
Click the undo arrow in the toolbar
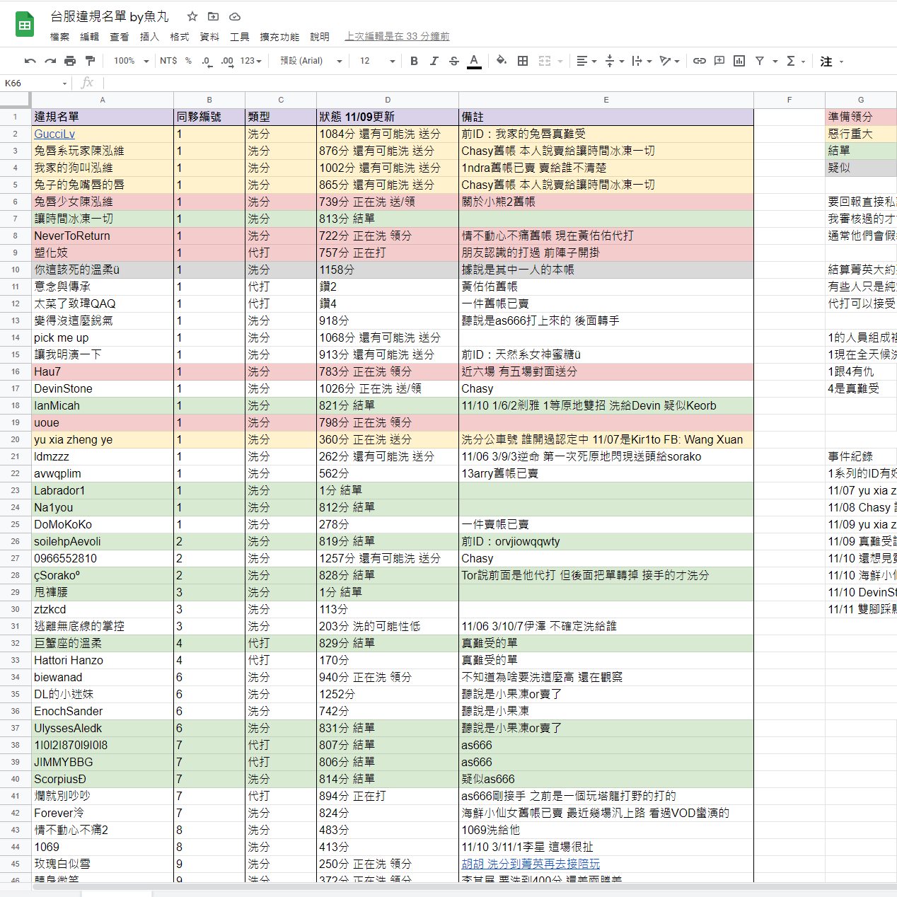(30, 62)
